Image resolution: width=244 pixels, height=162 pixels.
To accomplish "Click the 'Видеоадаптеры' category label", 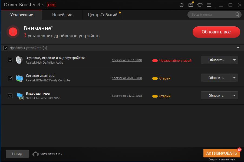I will point(38,94).
